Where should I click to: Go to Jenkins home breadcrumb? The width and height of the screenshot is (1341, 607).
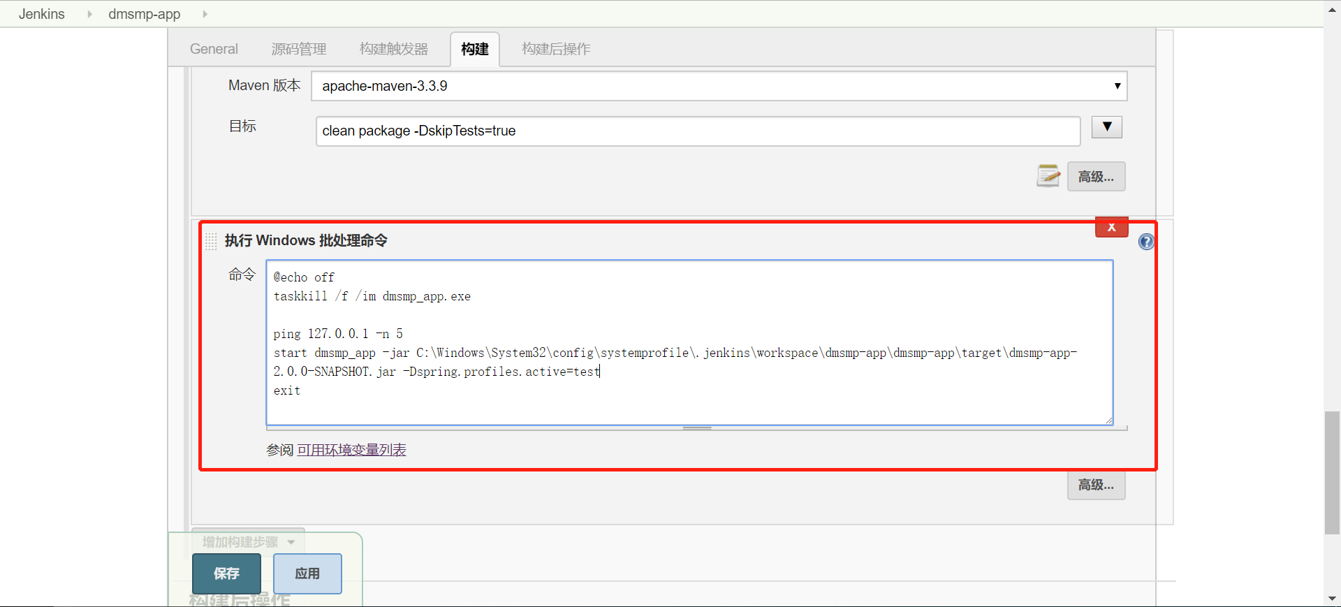(x=42, y=14)
